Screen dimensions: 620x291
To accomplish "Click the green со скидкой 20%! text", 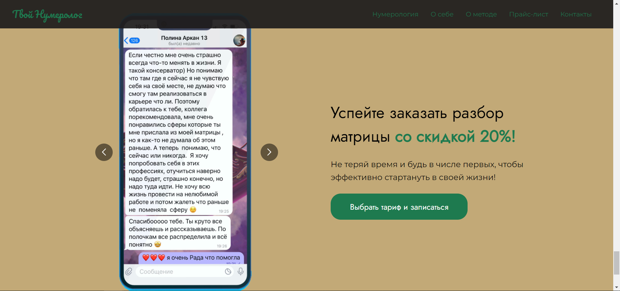I will tap(455, 137).
